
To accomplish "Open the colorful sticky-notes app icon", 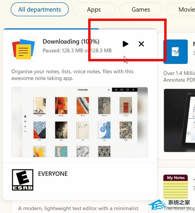I will [x=24, y=49].
